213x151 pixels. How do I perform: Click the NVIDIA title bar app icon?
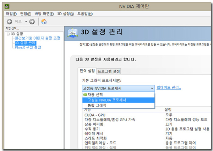point(7,6)
